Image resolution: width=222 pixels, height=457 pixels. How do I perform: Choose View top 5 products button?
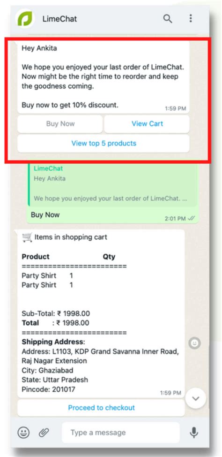[104, 144]
